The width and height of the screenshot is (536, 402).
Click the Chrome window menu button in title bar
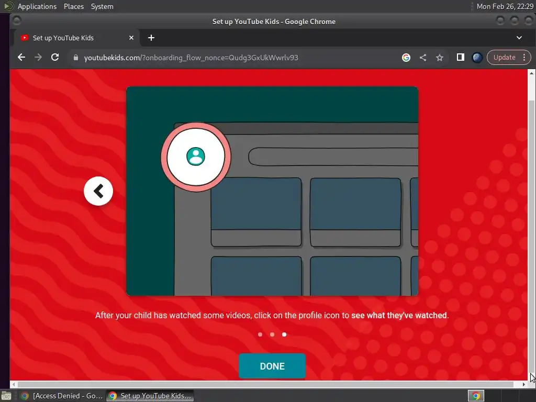[x=17, y=21]
